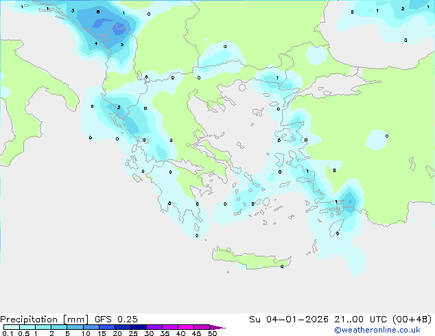The width and height of the screenshot is (435, 336).
Task: Click the 'Su 04-01-2026' date text
Action: pyautogui.click(x=289, y=320)
